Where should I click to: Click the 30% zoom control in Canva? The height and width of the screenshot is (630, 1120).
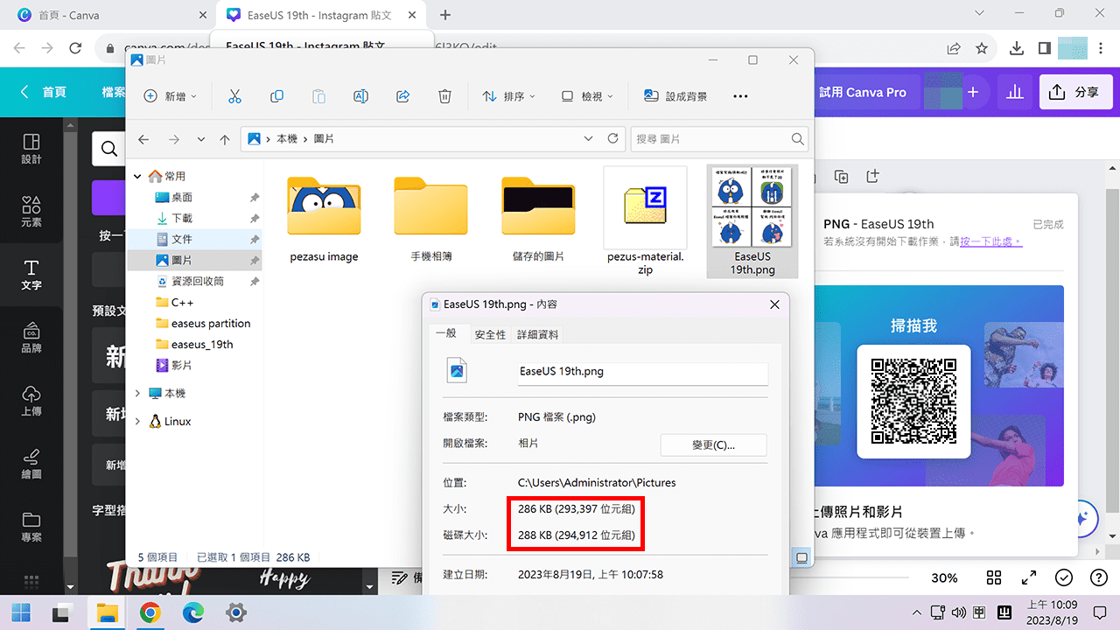(944, 577)
